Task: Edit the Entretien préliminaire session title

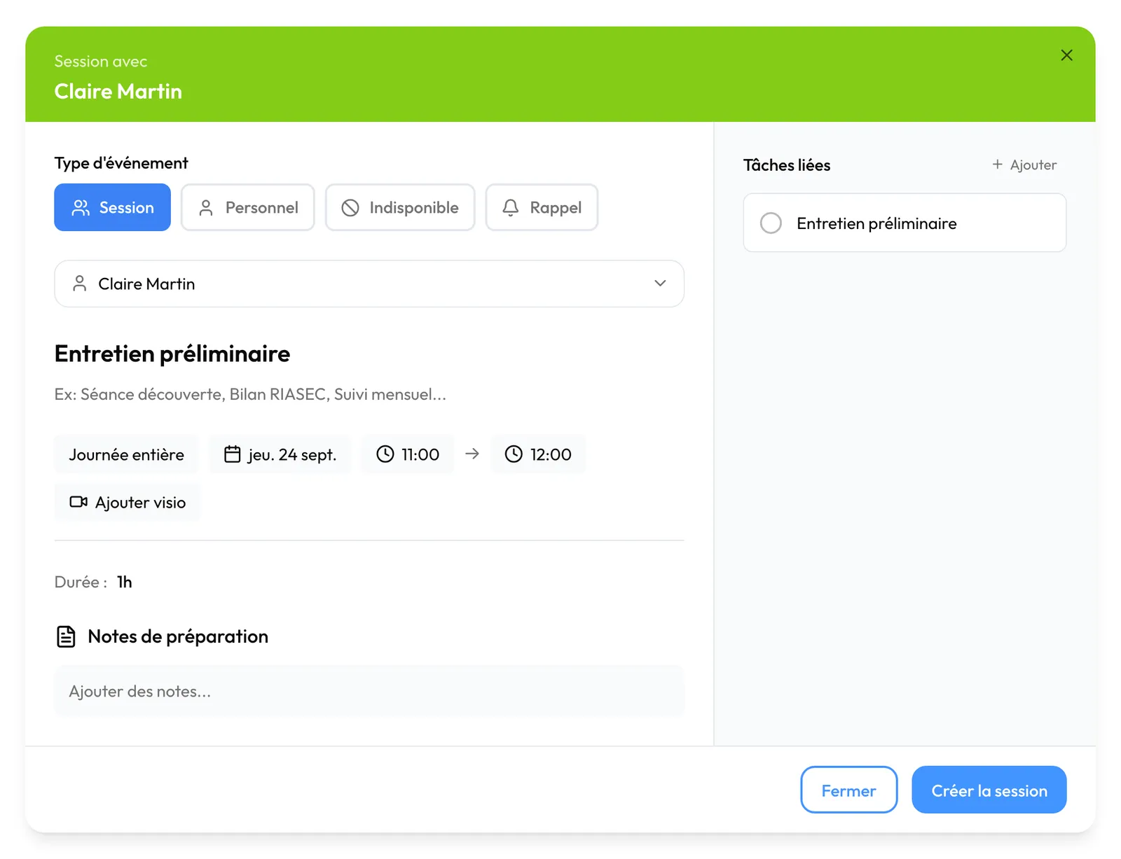Action: (x=172, y=354)
